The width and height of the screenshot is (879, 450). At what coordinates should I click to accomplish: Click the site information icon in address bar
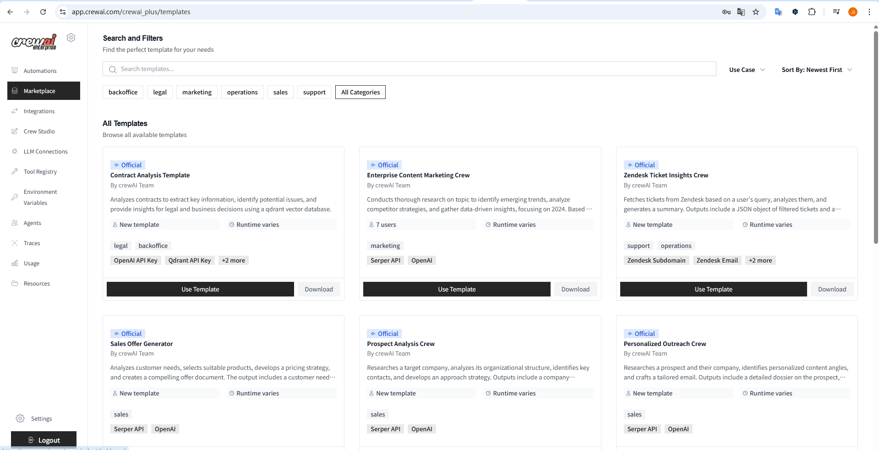point(63,12)
